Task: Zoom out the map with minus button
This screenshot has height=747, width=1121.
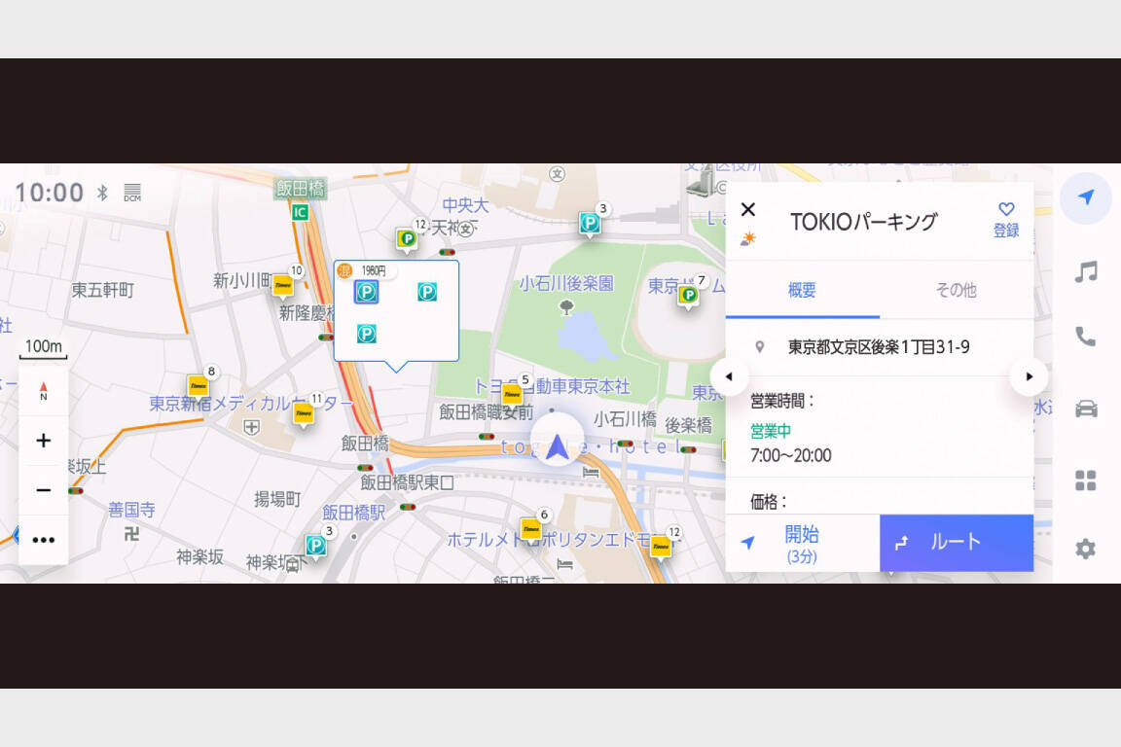Action: click(x=44, y=490)
